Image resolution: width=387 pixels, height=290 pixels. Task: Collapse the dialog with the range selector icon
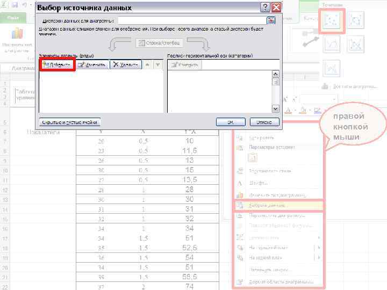tap(271, 20)
